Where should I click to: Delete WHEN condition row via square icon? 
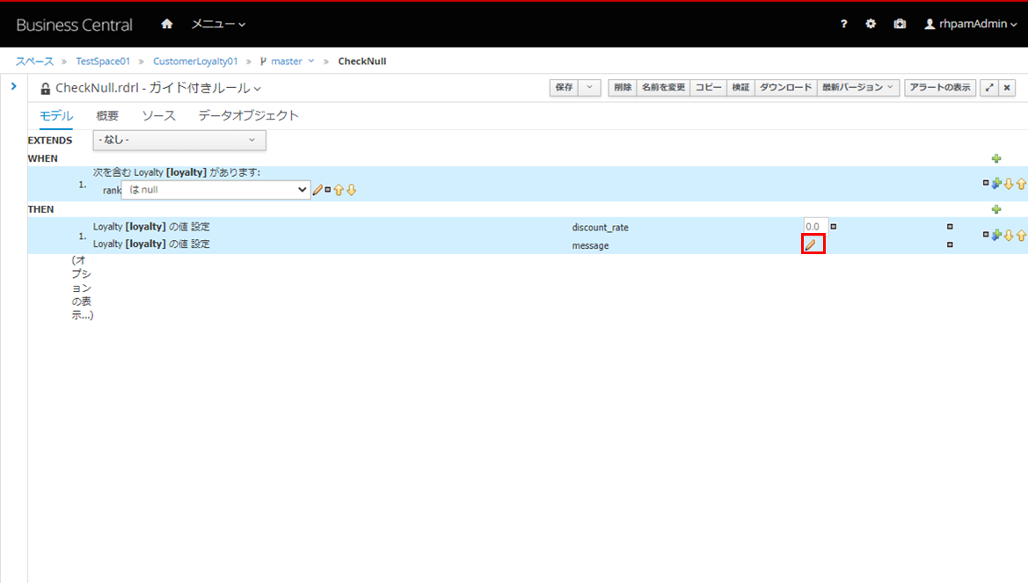pyautogui.click(x=986, y=183)
